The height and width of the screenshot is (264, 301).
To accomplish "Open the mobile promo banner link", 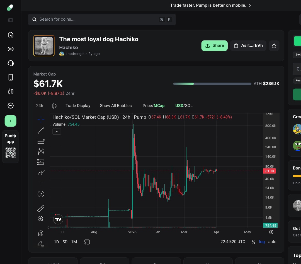I will 211,5.
